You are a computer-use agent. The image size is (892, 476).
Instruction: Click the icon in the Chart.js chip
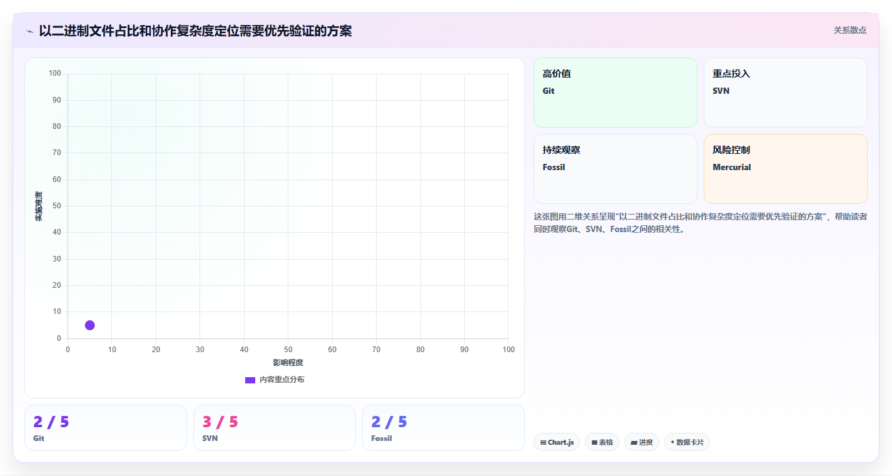(543, 442)
